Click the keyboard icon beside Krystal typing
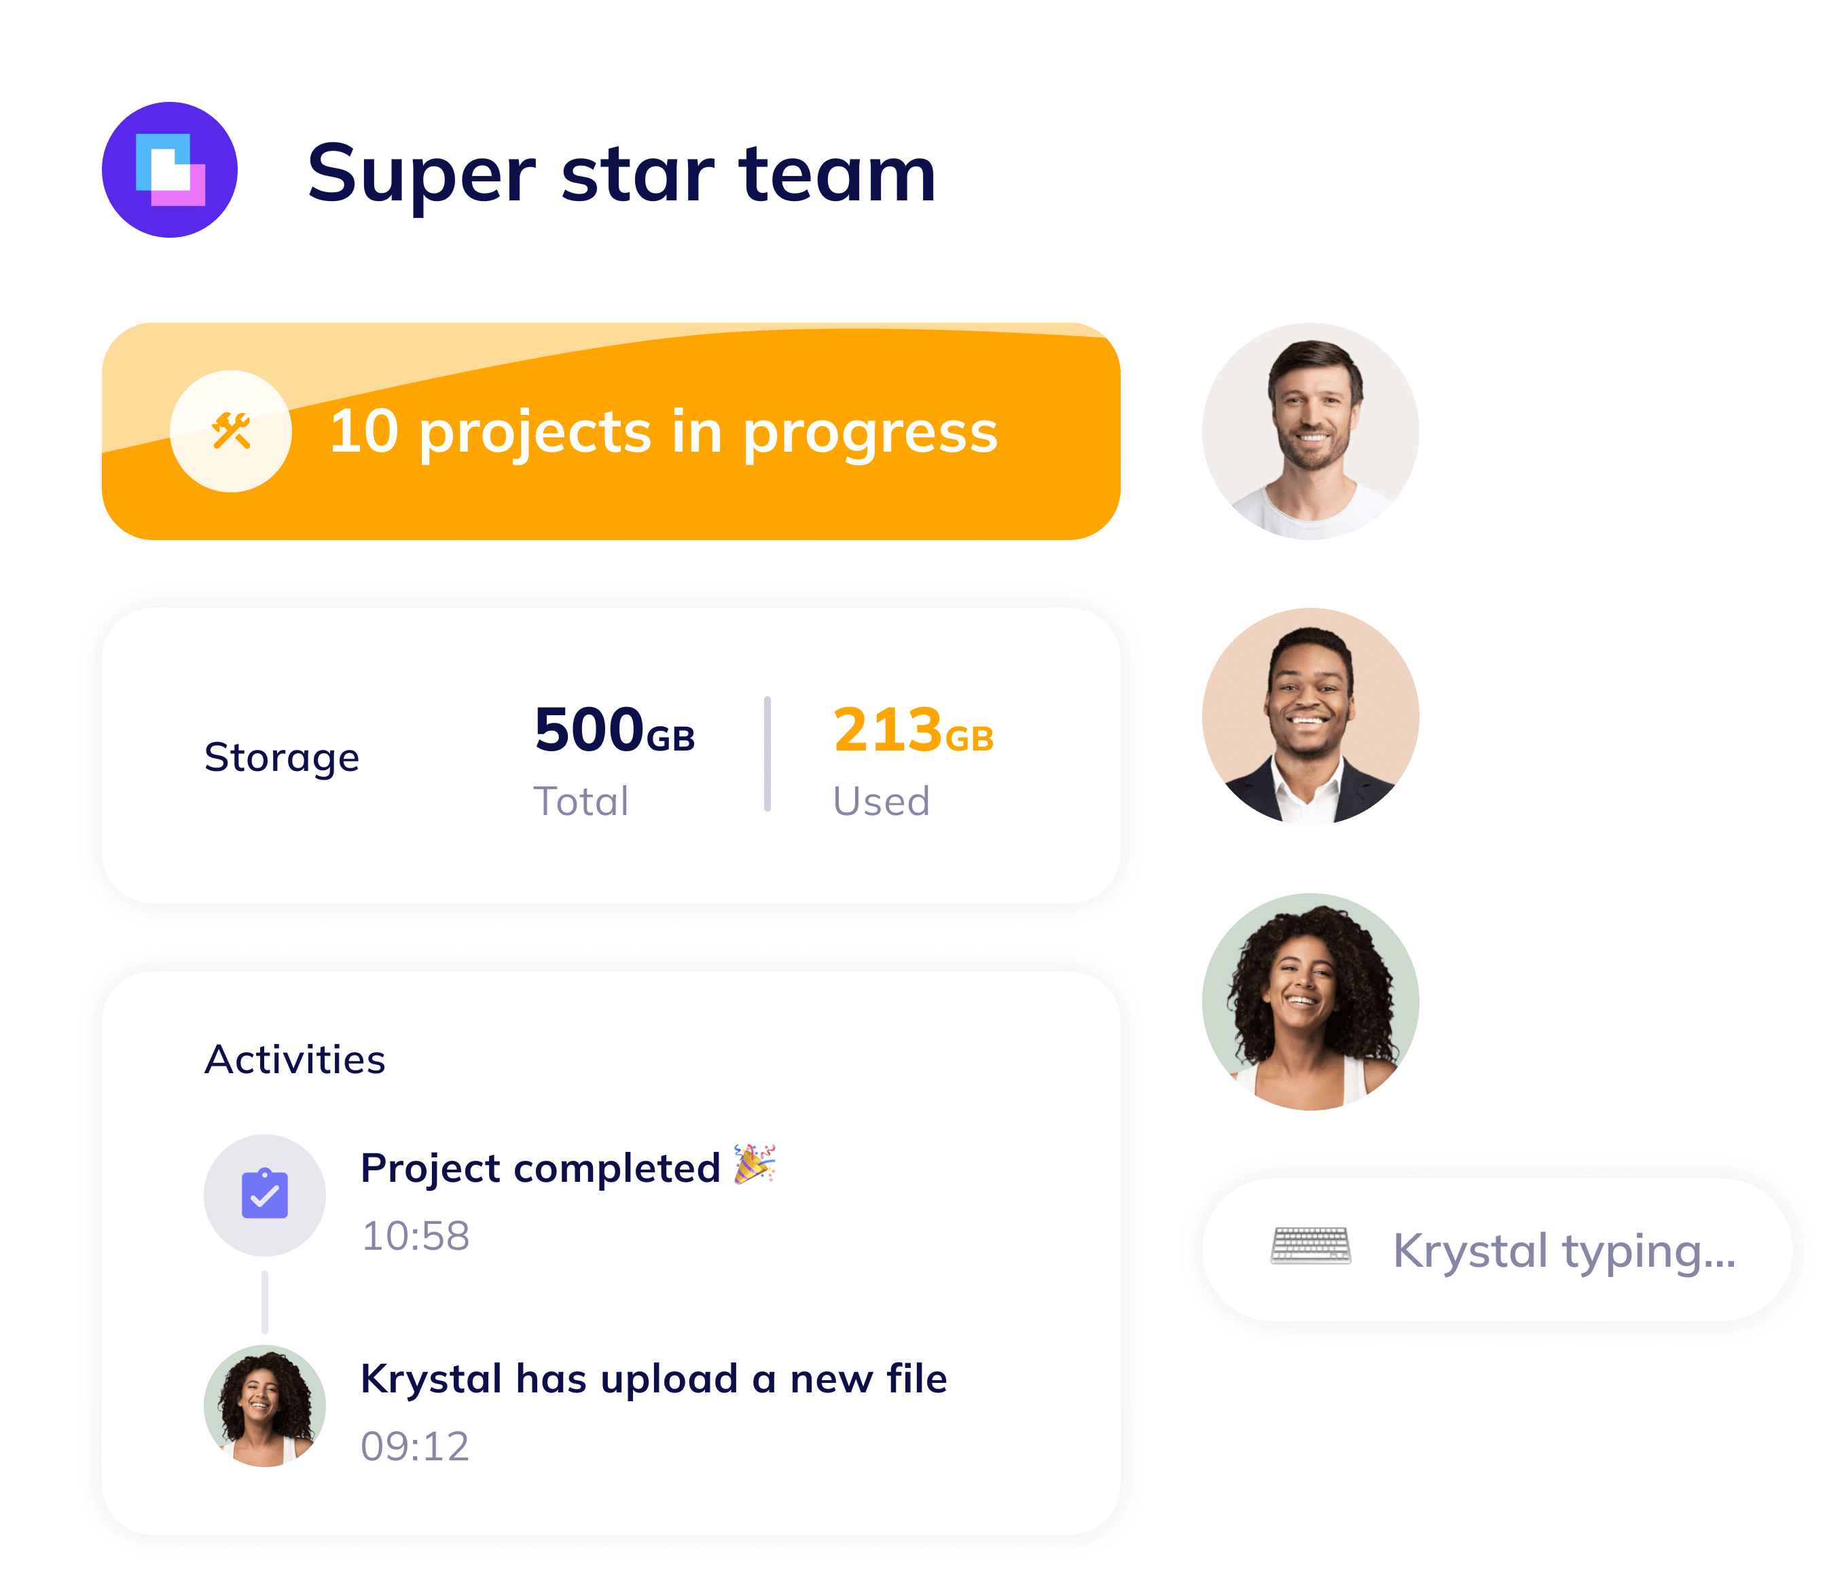 [1310, 1246]
